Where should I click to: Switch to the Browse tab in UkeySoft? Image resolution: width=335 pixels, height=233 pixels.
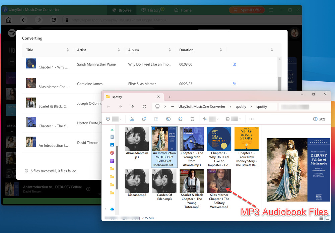click(122, 10)
